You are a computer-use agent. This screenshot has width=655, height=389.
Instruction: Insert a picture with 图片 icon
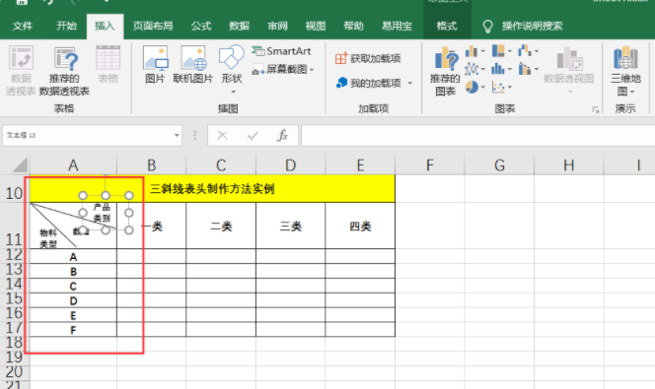pyautogui.click(x=155, y=65)
